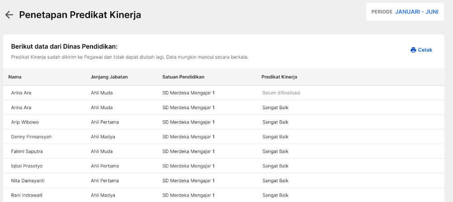Sort by the Jenjang Jabatan column header
Screen dimensions: 453x202
[x=109, y=77]
